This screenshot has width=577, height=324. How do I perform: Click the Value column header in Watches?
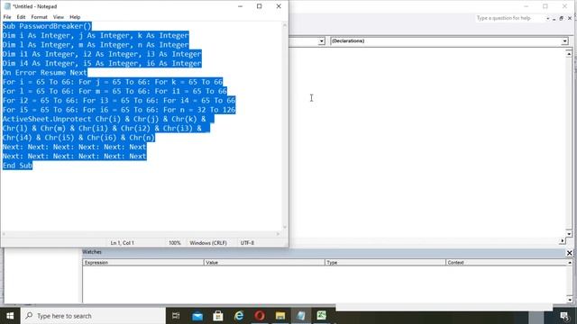point(264,262)
